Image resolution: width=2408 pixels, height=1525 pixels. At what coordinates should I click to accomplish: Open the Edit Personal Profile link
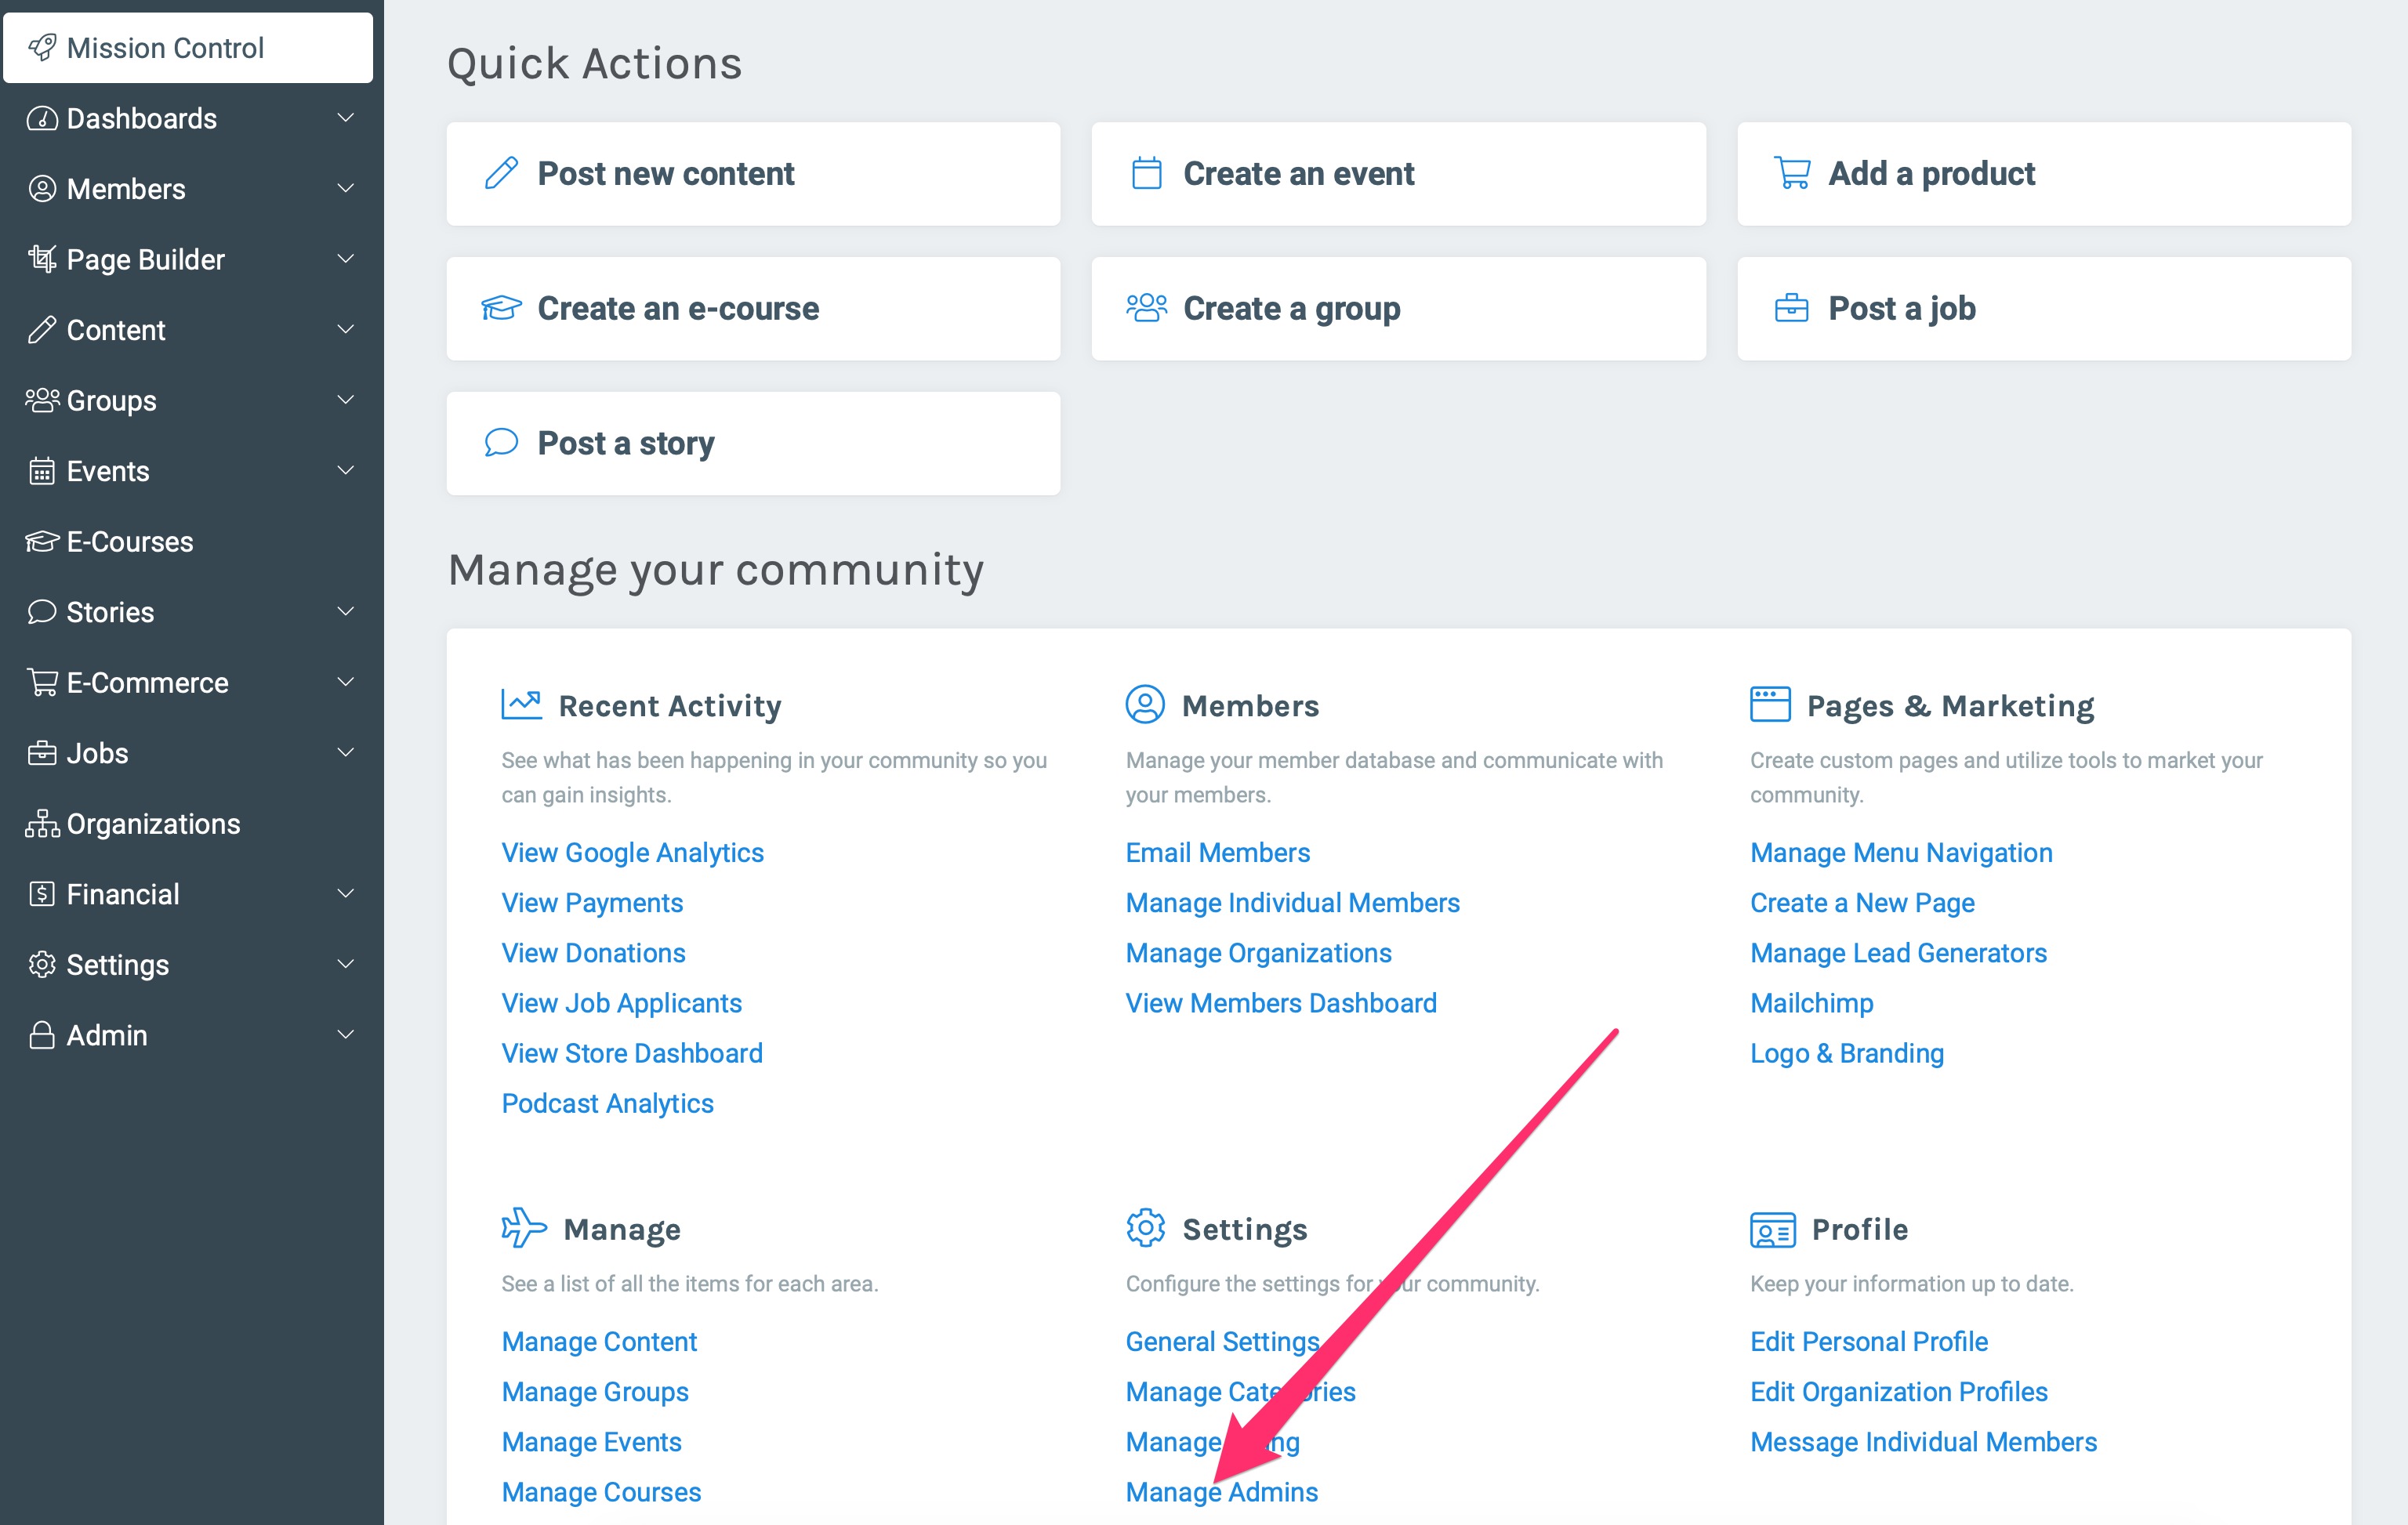pyautogui.click(x=1868, y=1341)
